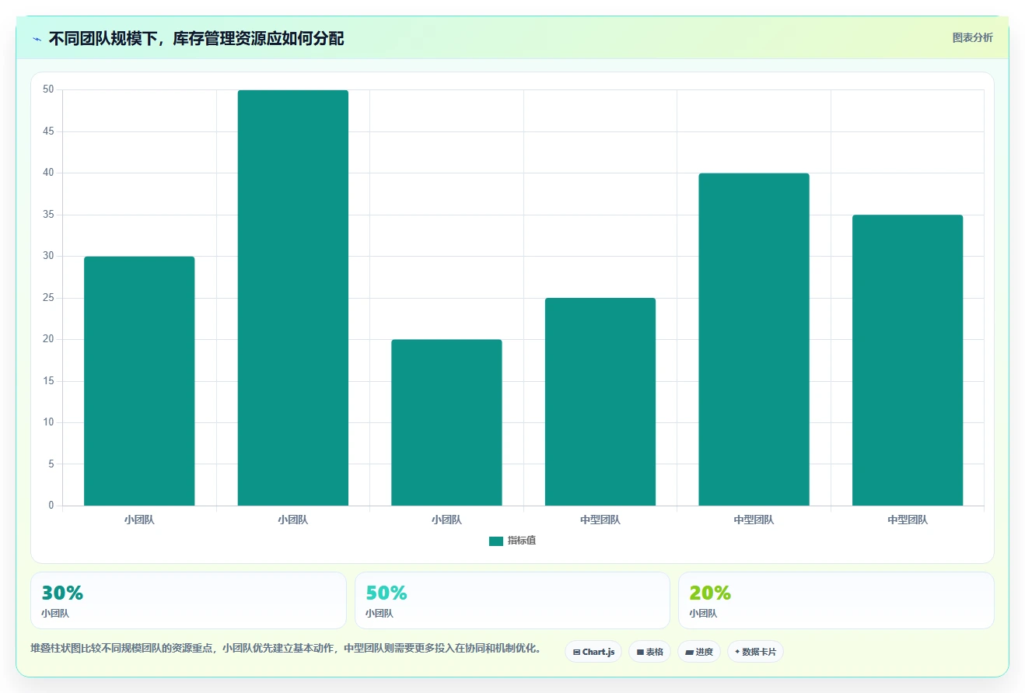Viewport: 1025px width, 693px height.
Task: Click the shortest 小团队 bar reaching 20
Action: point(446,422)
